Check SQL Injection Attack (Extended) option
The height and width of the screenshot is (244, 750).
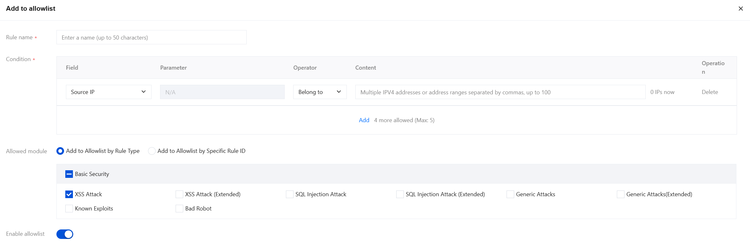click(x=400, y=194)
